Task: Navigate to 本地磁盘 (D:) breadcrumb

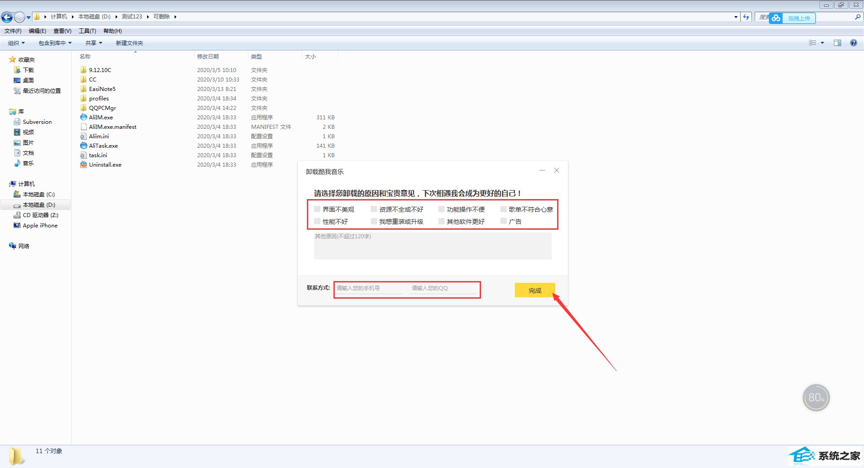Action: 94,17
